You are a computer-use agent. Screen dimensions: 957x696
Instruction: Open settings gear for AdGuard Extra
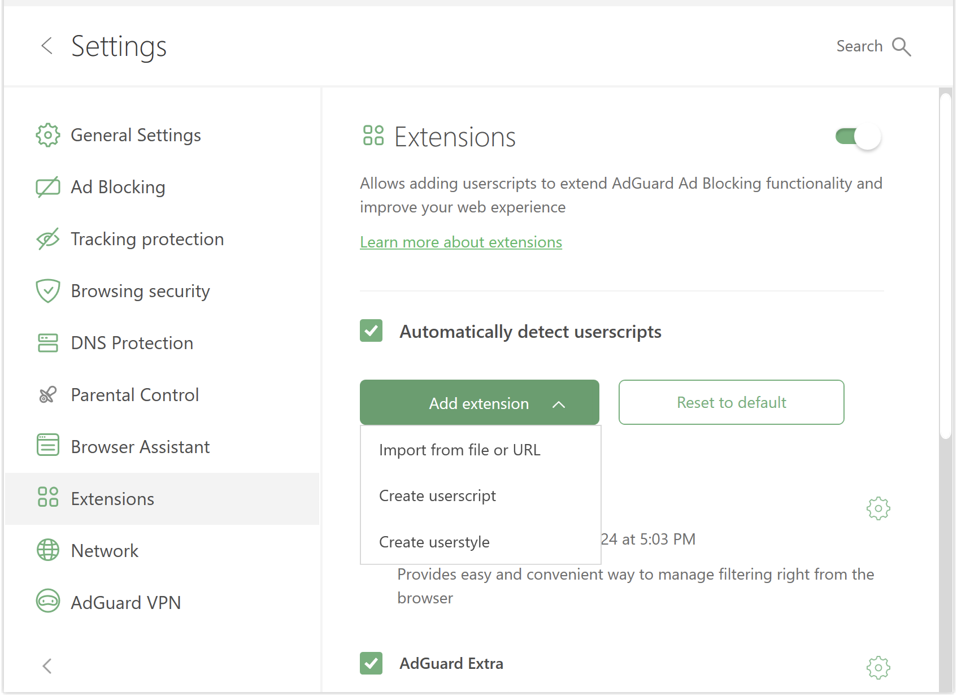[878, 668]
